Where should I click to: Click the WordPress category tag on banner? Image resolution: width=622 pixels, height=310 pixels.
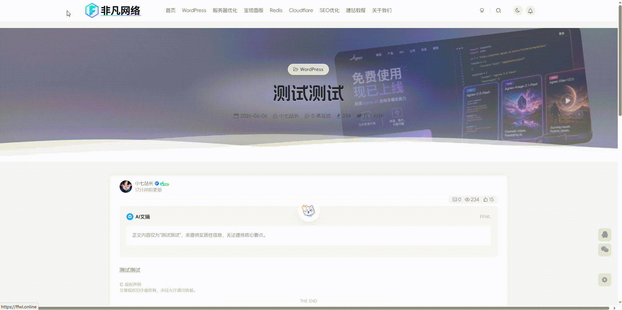[308, 69]
